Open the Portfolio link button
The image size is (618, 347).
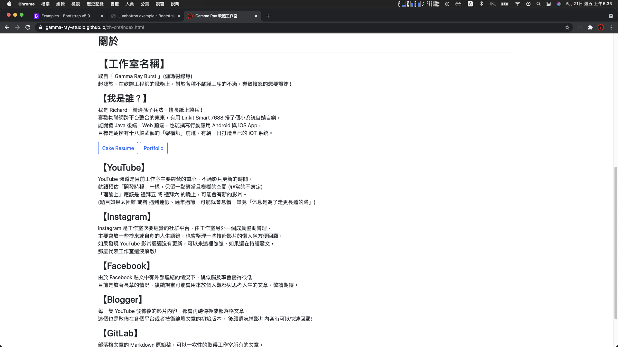[x=154, y=148]
